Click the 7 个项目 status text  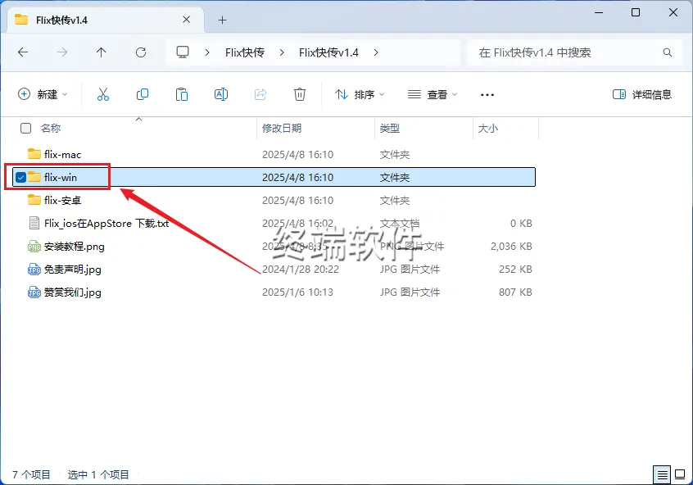click(31, 475)
